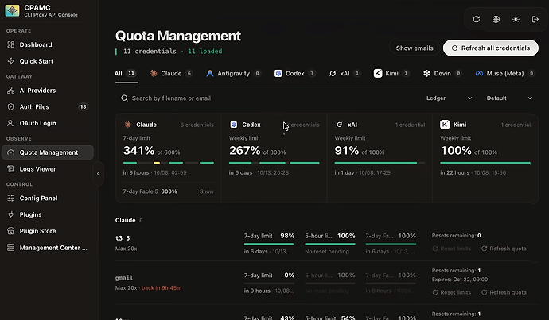Click Refresh quota for gmail credential
This screenshot has width=549, height=320.
504,292
